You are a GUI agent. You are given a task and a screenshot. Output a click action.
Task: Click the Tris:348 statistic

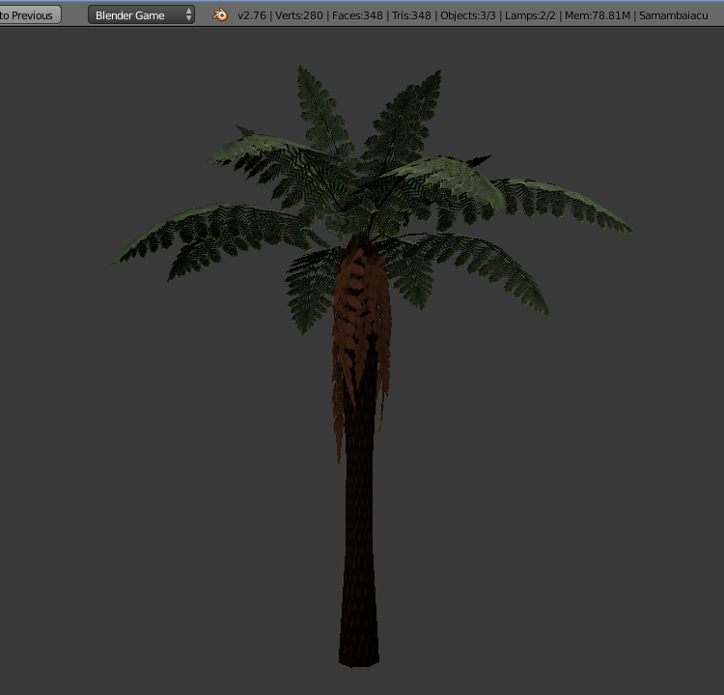[411, 15]
